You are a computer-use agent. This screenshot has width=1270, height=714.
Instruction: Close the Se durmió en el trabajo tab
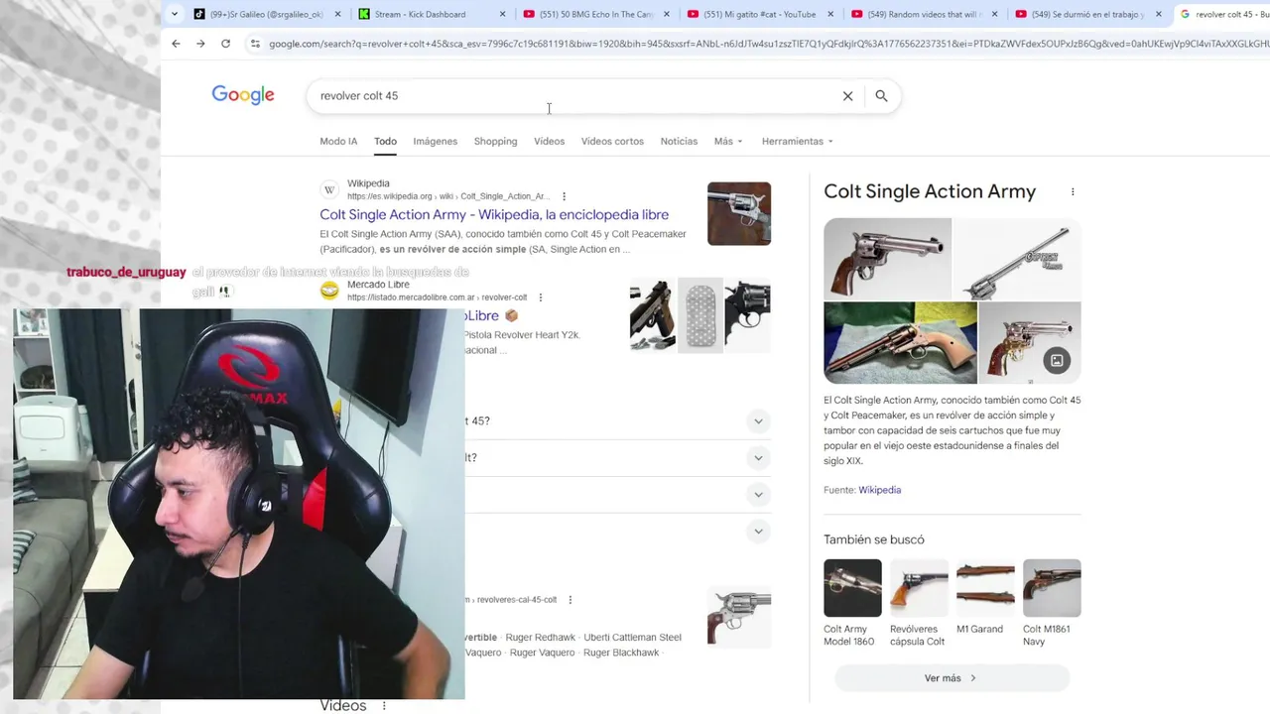[x=1158, y=14]
